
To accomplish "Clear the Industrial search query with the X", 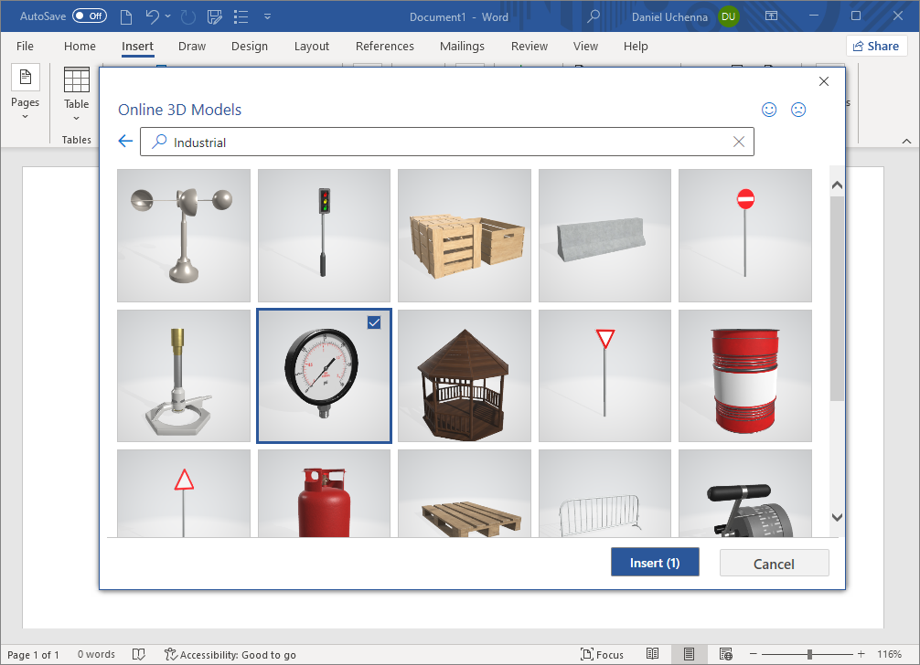I will coord(739,142).
